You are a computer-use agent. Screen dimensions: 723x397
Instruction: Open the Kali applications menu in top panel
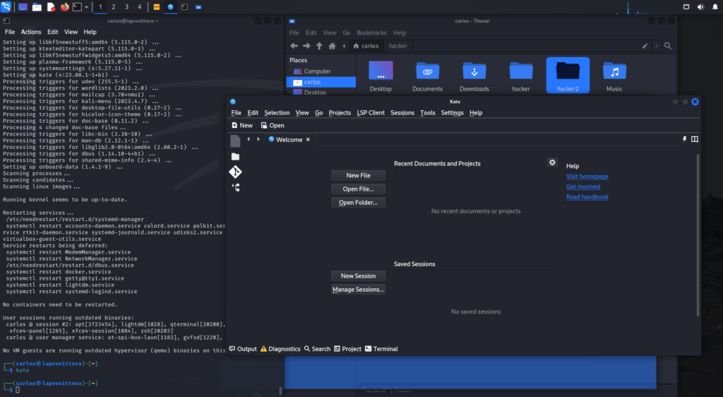point(6,7)
